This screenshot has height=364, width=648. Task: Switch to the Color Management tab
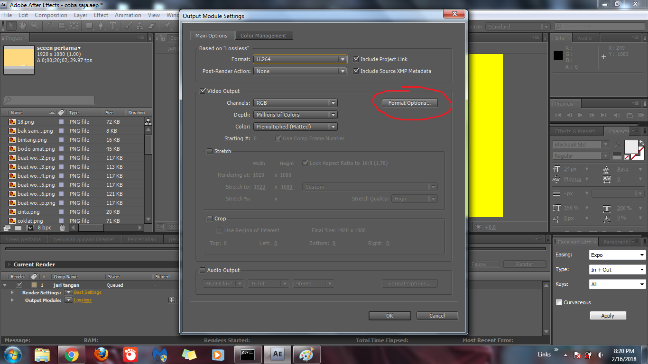[x=263, y=36]
